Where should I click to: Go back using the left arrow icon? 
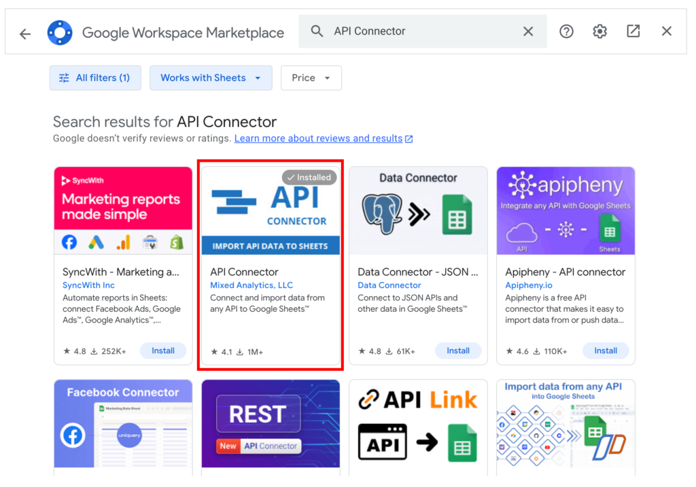[25, 33]
